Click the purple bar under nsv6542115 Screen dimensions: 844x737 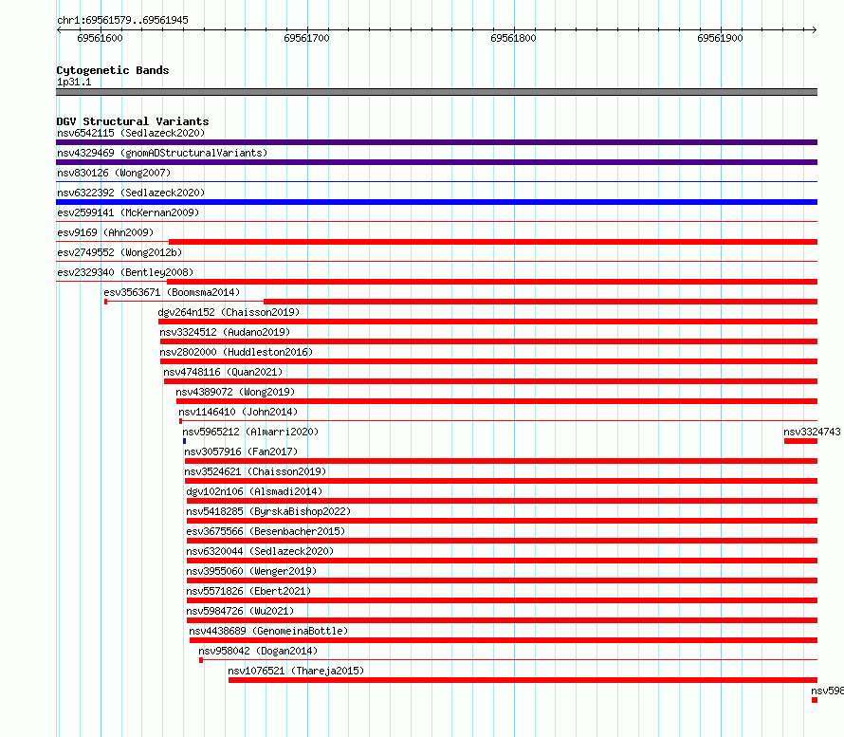point(436,142)
